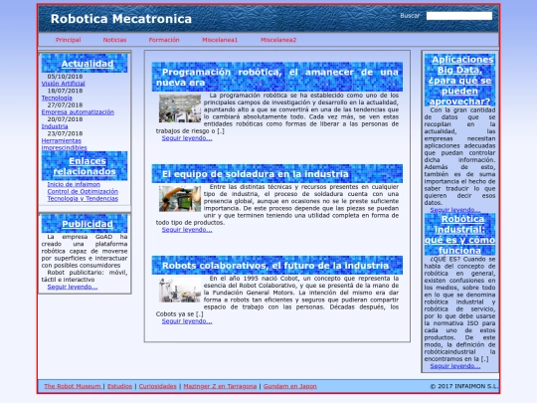Viewport: 537px width, 403px height.
Task: Click the Programación robótica article thumbnail
Action: [x=180, y=108]
